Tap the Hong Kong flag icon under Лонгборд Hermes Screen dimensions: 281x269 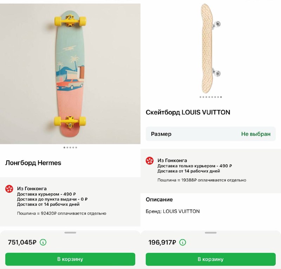9,189
